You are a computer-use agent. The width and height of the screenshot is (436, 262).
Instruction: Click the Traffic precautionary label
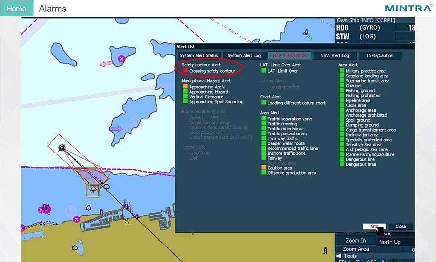(287, 134)
